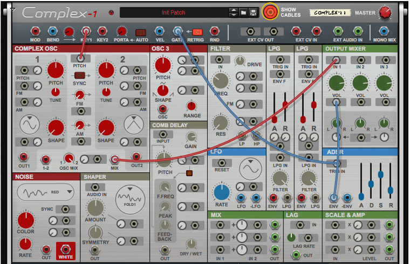Viewport: 410px width, 264px height.
Task: Click the Show Cables button
Action: [x=270, y=12]
